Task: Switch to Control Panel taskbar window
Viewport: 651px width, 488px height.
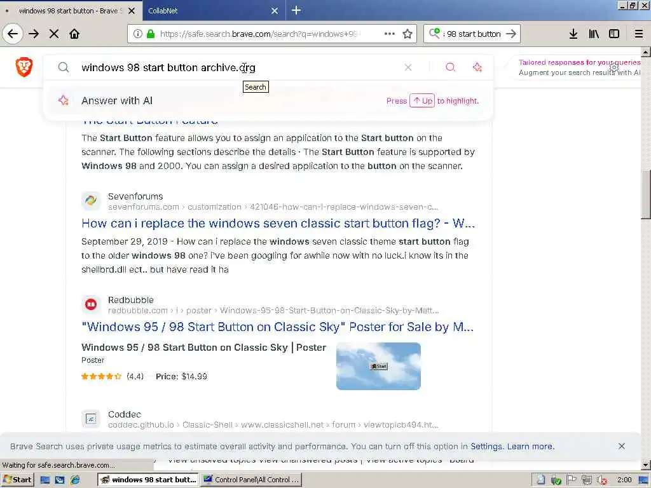Action: click(x=251, y=480)
